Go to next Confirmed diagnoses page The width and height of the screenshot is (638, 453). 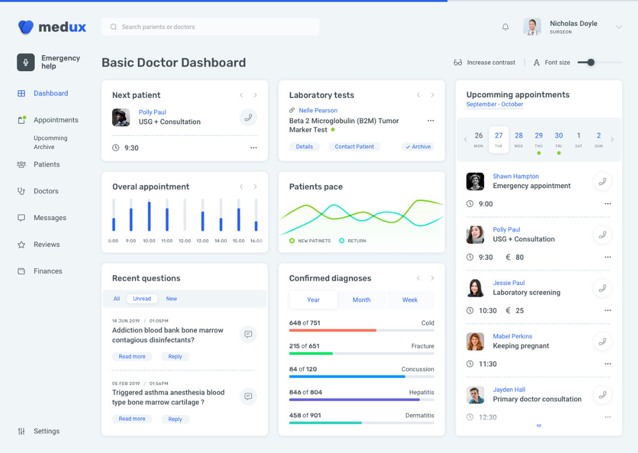point(433,278)
